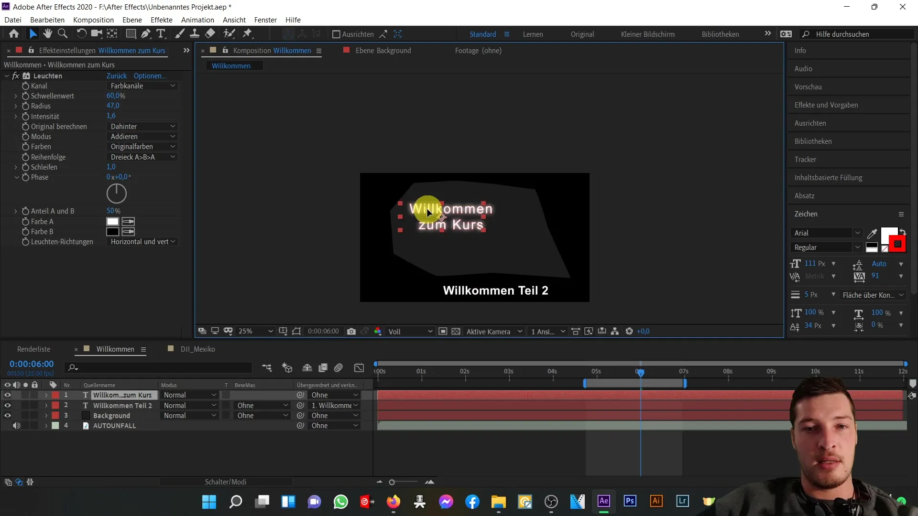Open the Effekte menu in menu bar
Screen dimensions: 918x516
click(162, 20)
